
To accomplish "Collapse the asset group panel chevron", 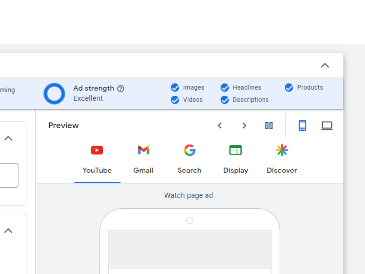I will tap(325, 65).
